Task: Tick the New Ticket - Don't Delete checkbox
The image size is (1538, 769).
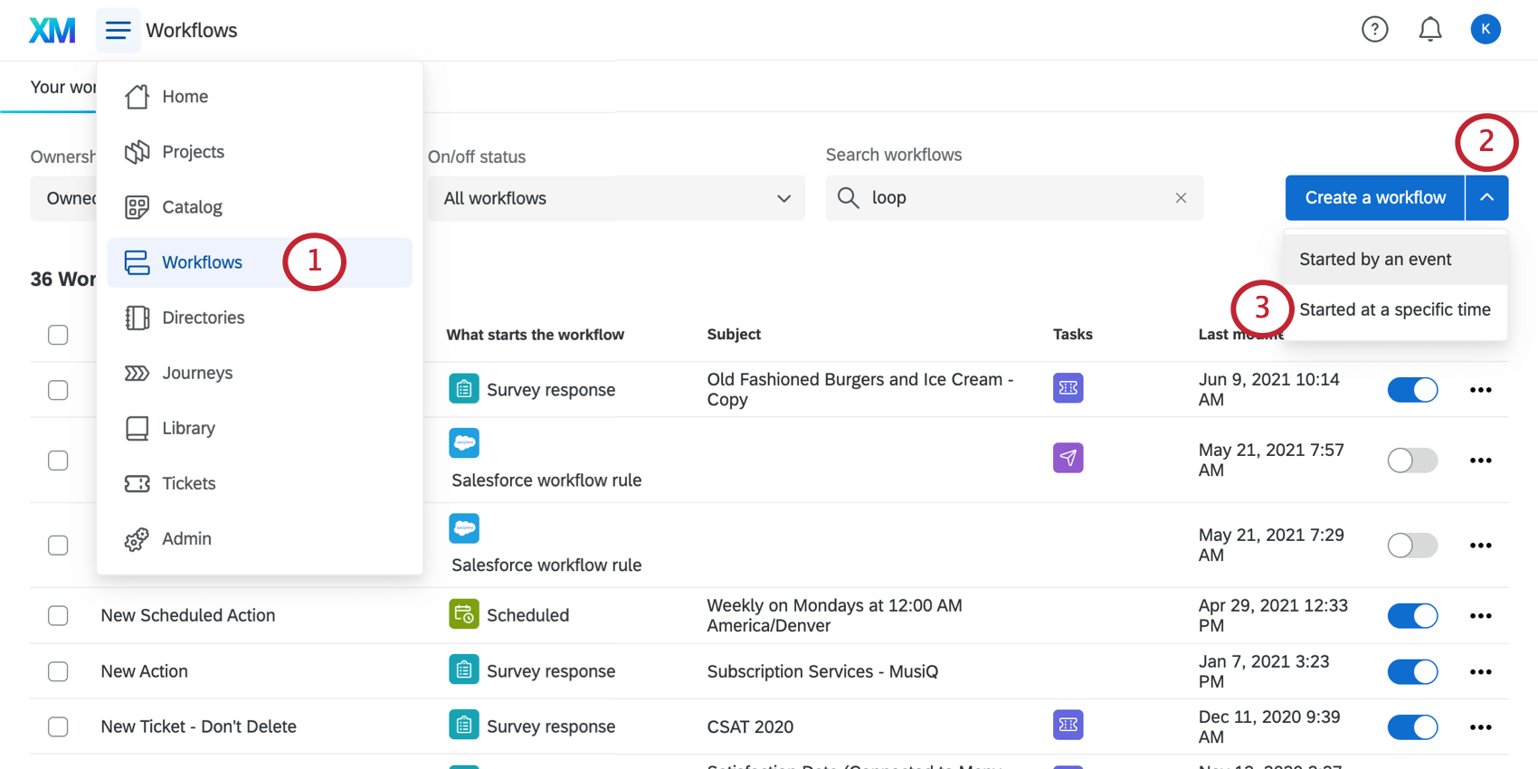Action: click(58, 726)
